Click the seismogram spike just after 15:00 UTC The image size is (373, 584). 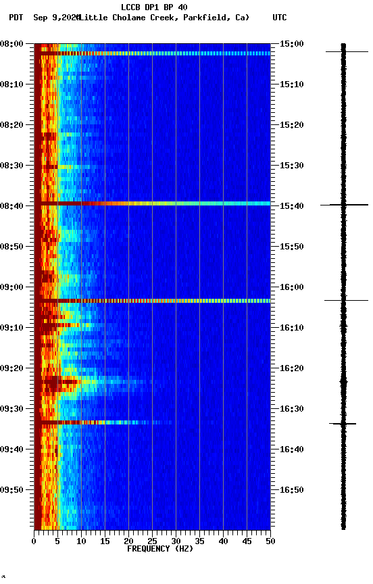tap(347, 51)
